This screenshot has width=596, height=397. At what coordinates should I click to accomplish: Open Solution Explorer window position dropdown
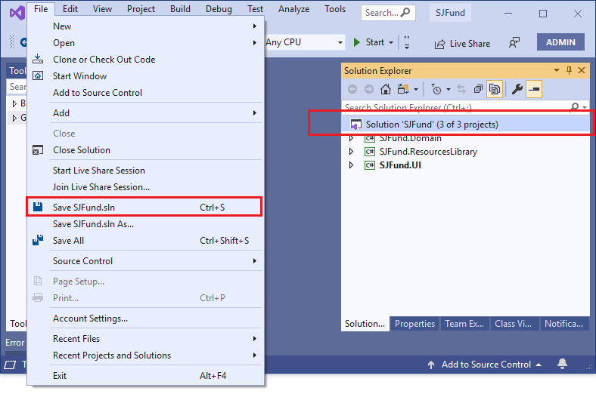(557, 70)
